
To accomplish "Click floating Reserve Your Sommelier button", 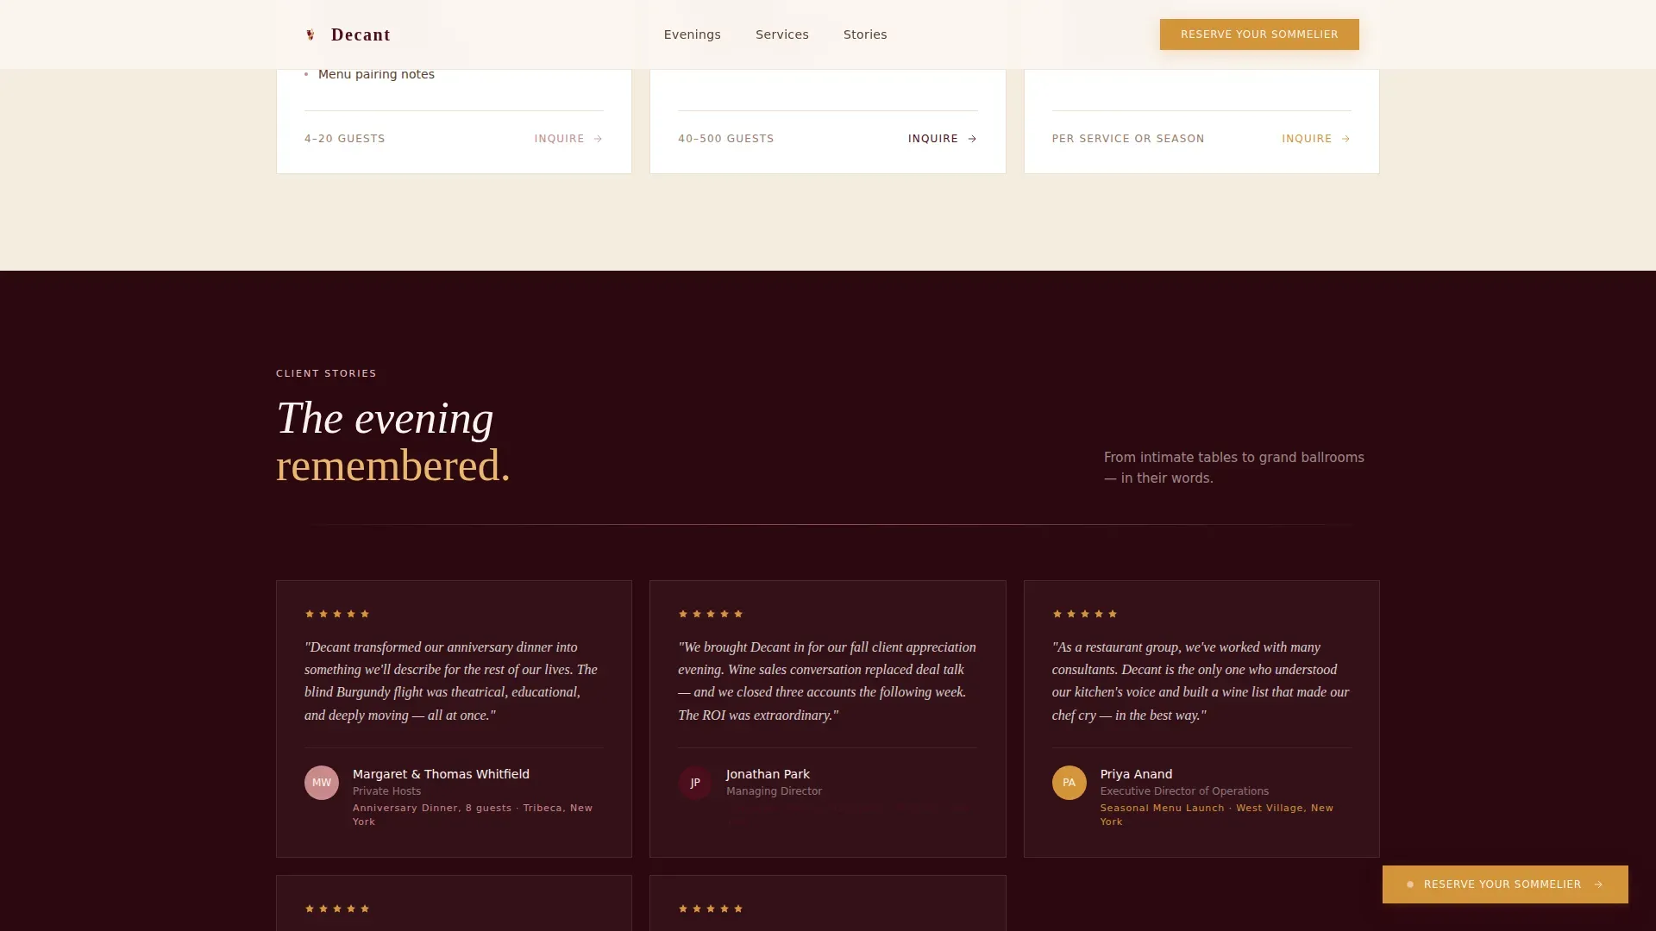I will pos(1505,884).
